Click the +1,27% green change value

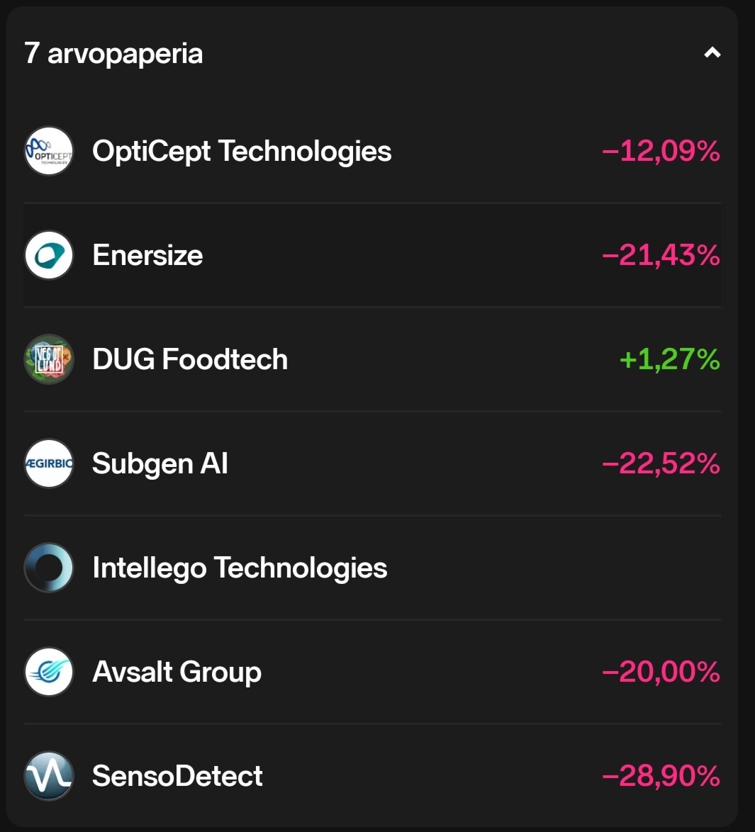(669, 359)
